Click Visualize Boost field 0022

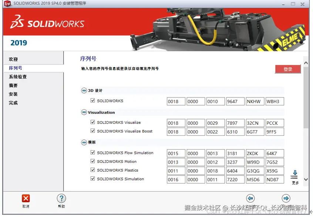216,132
